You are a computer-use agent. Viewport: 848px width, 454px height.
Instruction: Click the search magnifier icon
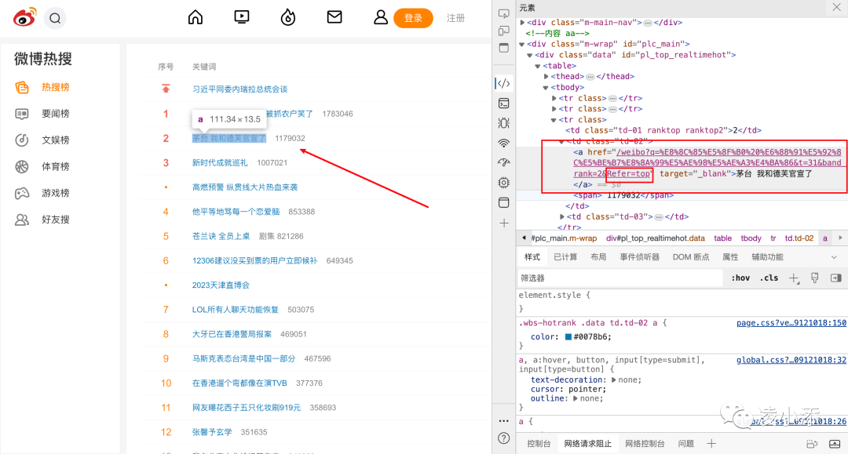(x=55, y=18)
